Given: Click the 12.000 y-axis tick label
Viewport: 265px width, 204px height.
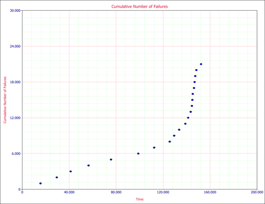Looking at the screenshot, I should 15,118.
